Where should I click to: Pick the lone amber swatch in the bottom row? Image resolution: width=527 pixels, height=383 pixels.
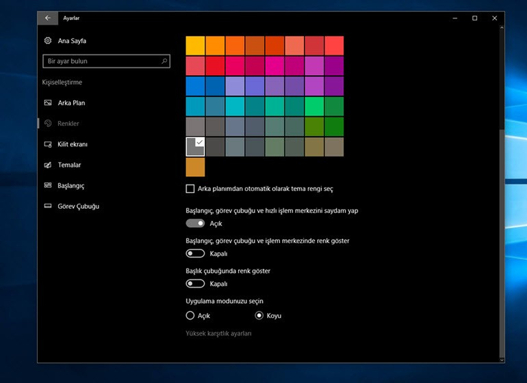(x=195, y=167)
